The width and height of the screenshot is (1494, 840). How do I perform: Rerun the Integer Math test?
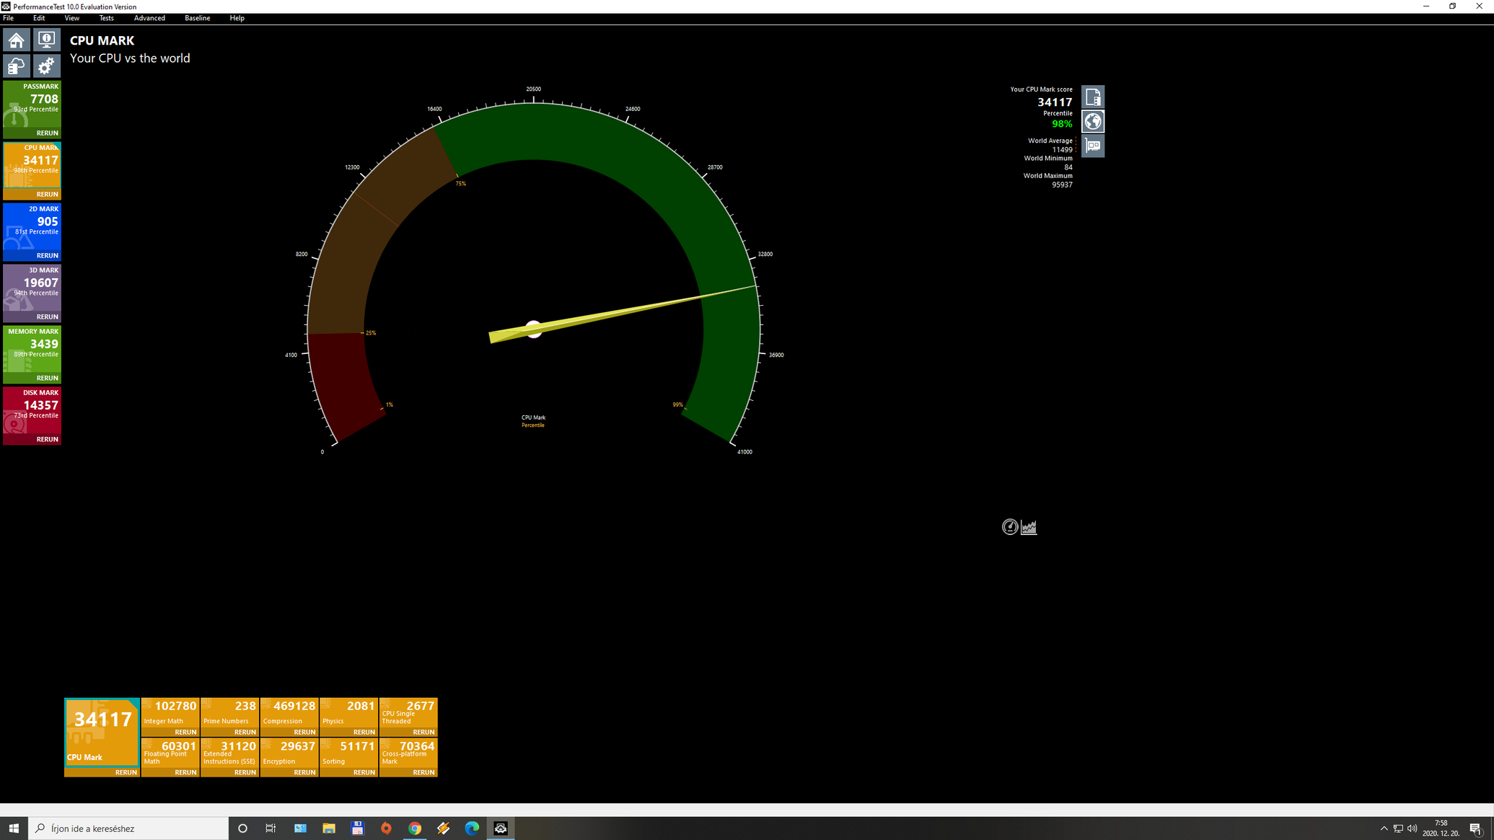[x=185, y=733]
